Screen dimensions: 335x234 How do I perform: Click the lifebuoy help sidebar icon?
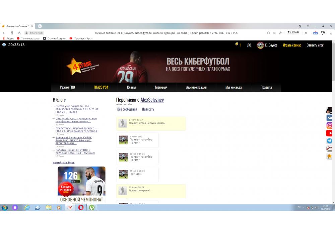pos(329,148)
